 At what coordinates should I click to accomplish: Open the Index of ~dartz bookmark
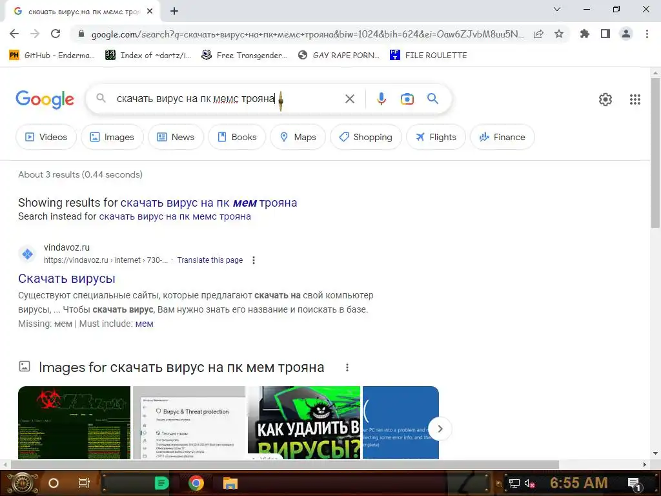[x=148, y=56]
